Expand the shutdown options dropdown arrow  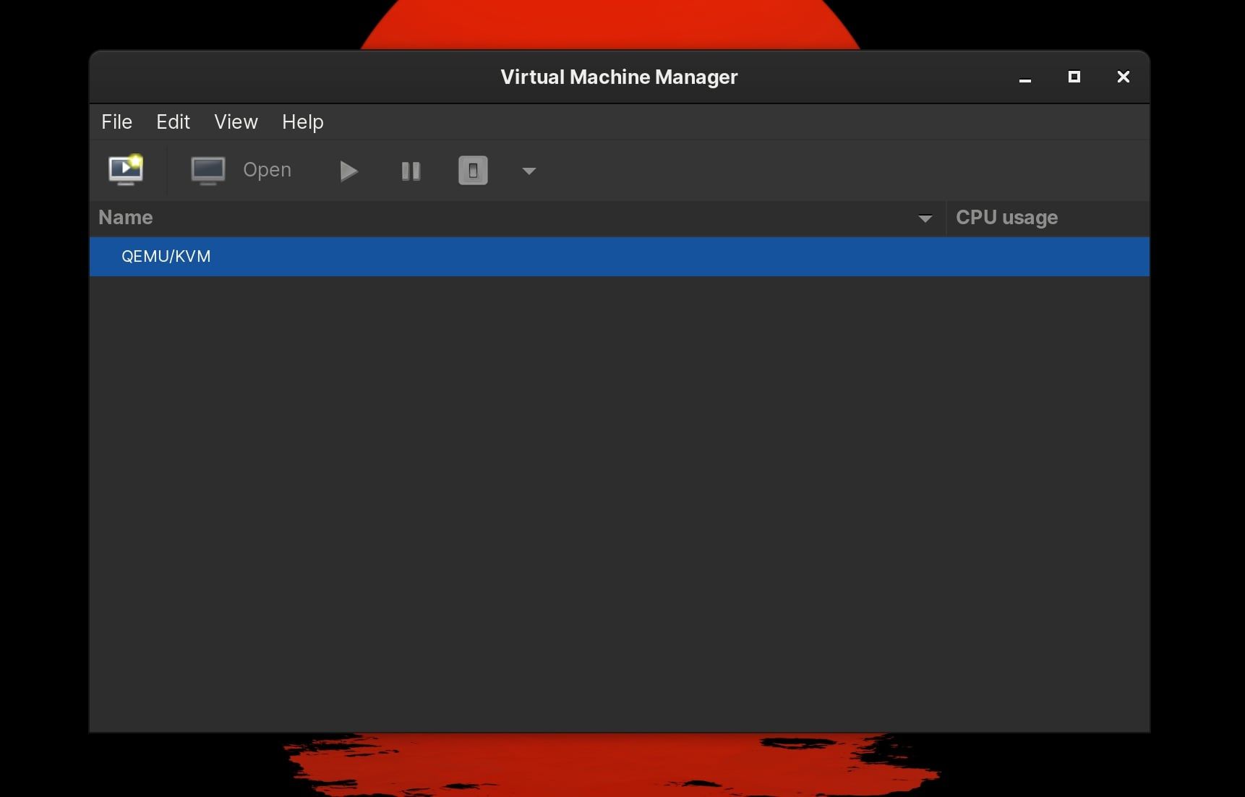[x=528, y=171]
